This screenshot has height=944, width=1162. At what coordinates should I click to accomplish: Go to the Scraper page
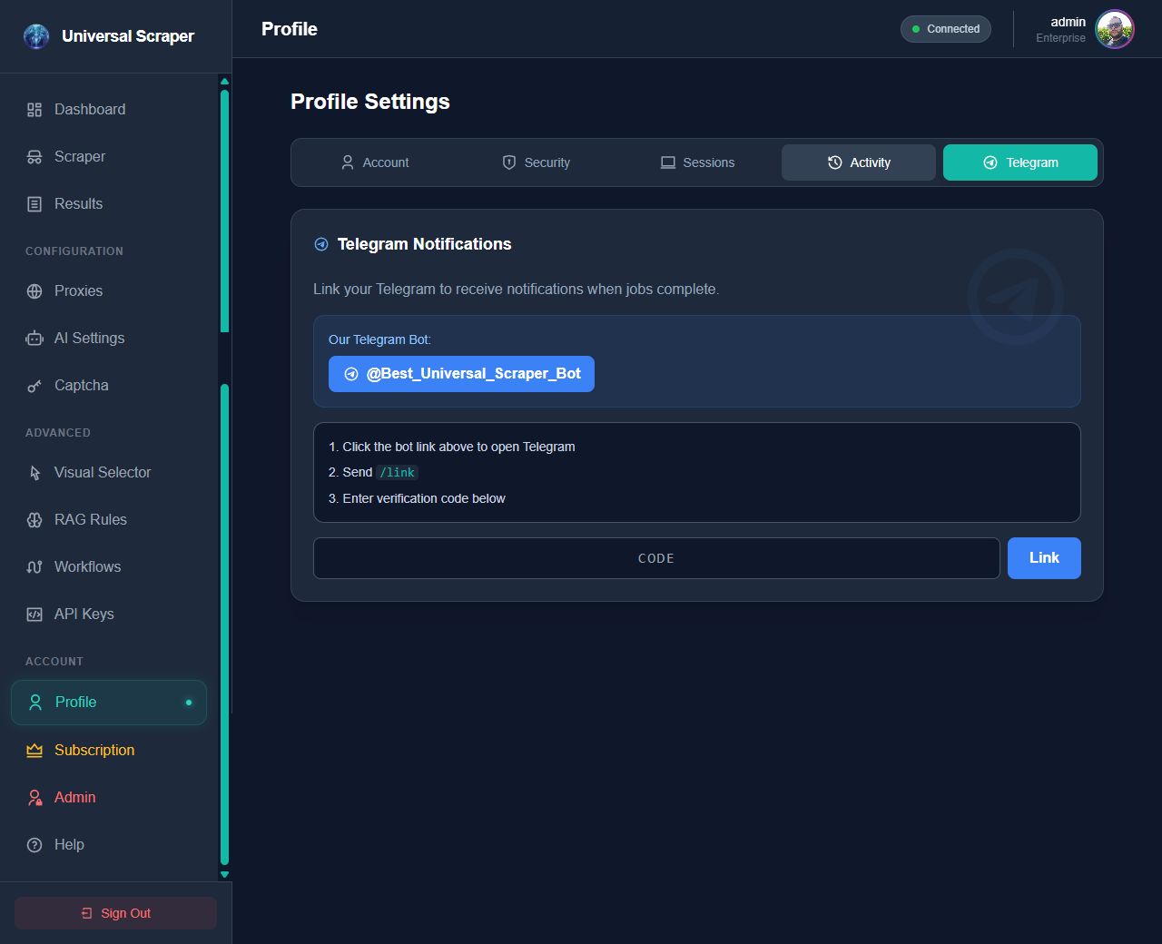(109, 156)
